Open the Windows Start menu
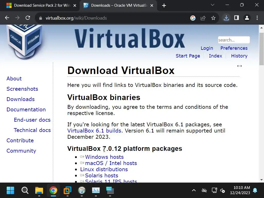The width and height of the screenshot is (264, 198). (x=10, y=191)
